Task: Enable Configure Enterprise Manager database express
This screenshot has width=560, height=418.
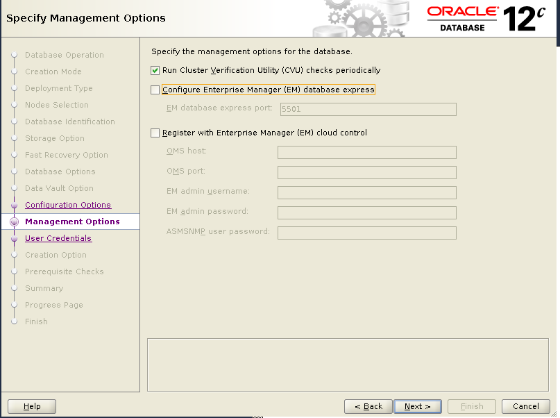Action: pyautogui.click(x=156, y=90)
